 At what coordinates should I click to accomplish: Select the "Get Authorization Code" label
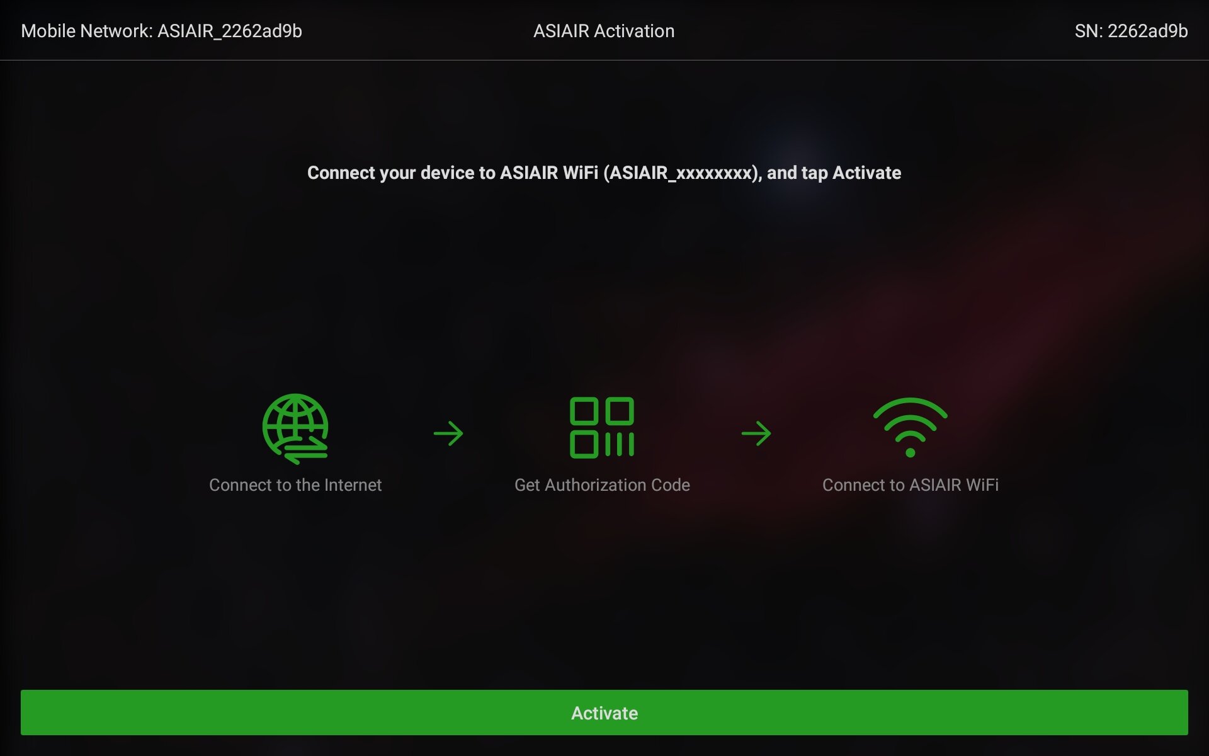602,485
